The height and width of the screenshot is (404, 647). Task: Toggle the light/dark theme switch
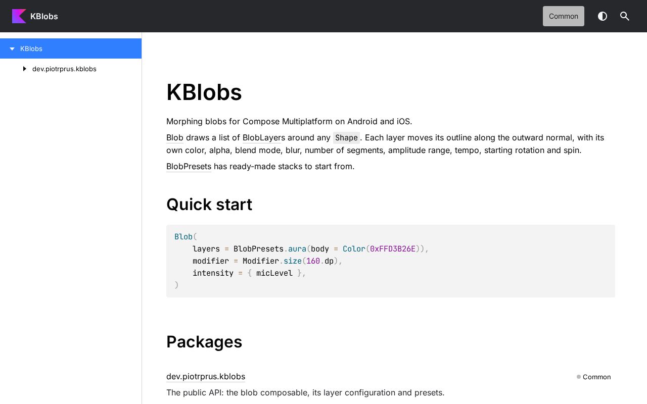(x=603, y=16)
